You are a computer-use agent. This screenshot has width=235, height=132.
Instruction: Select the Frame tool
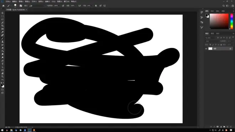tap(2, 29)
